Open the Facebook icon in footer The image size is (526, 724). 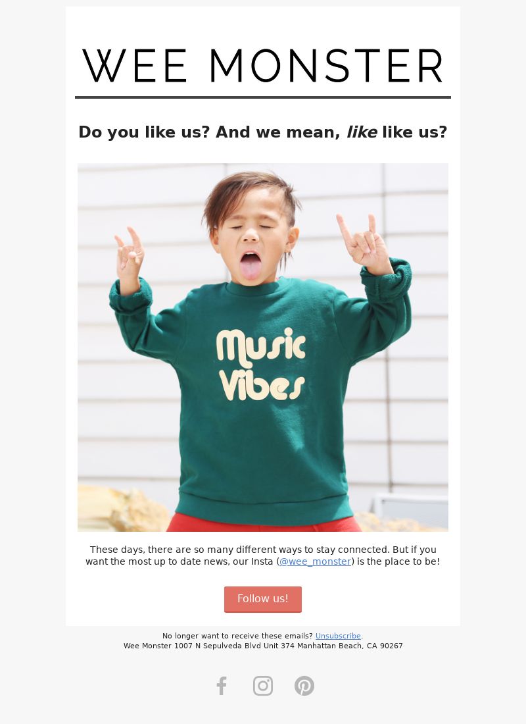222,686
